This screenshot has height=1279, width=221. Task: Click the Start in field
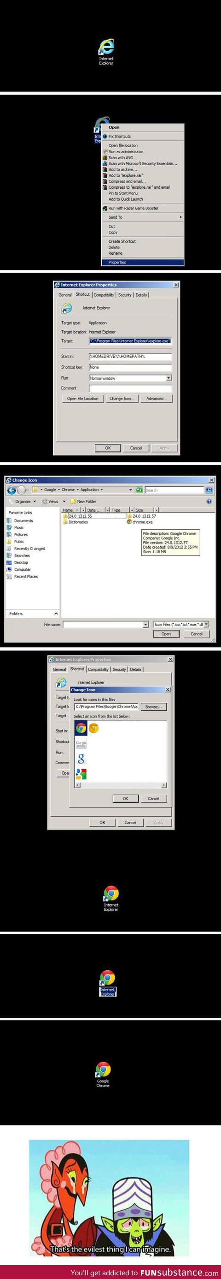130,357
